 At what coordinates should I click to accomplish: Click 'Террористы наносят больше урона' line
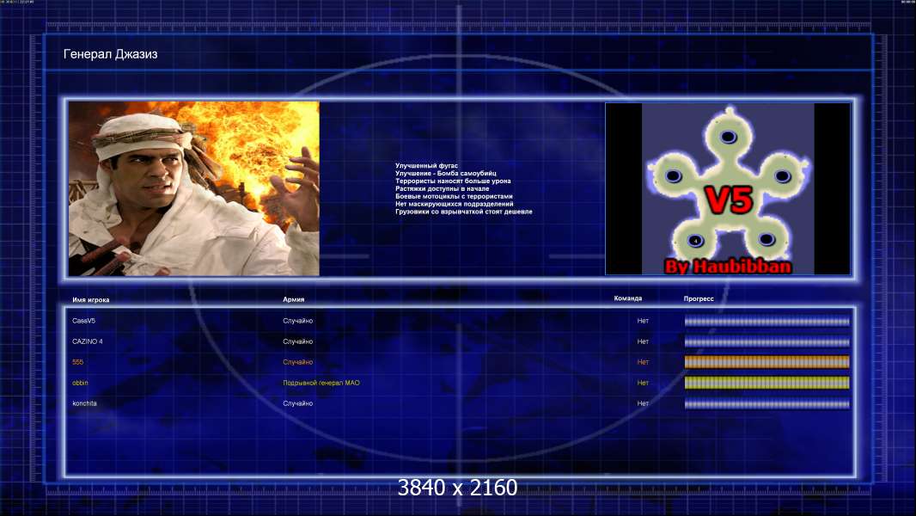point(453,181)
